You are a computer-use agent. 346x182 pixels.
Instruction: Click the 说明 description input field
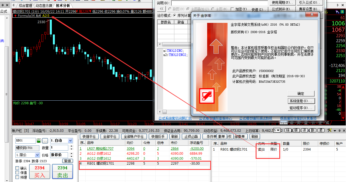tap(219, 3)
